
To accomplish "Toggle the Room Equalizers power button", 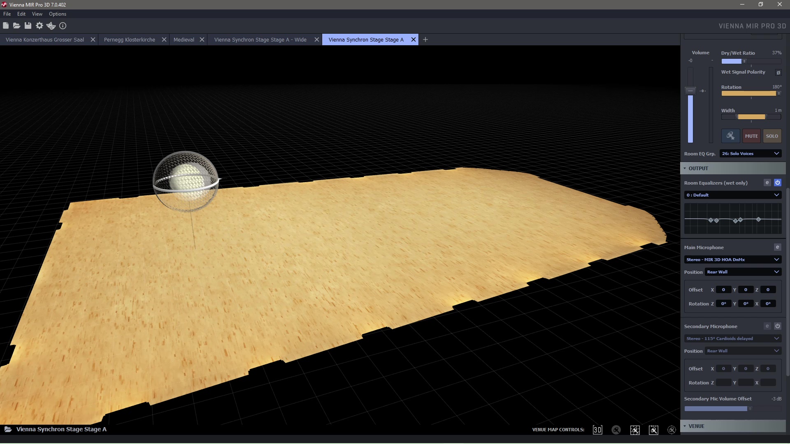I will click(777, 183).
